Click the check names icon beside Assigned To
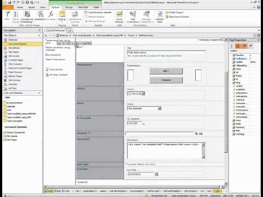The width and height of the screenshot is (263, 197). pos(197,134)
